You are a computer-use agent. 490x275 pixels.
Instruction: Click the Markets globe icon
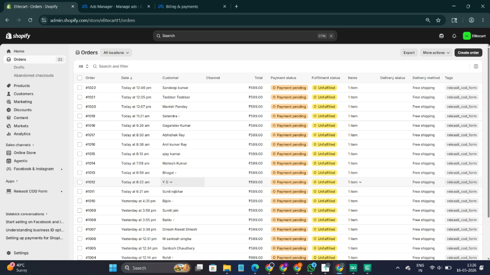pos(9,126)
